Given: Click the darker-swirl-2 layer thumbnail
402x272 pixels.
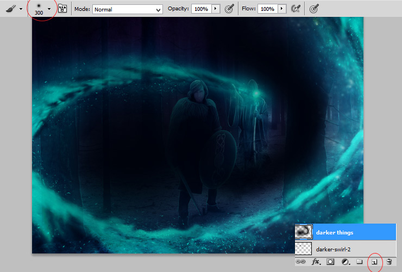Looking at the screenshot, I should (304, 249).
